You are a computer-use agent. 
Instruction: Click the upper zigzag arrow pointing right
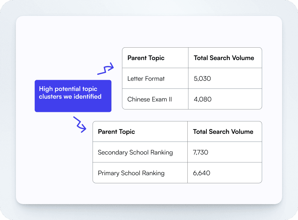click(x=106, y=69)
